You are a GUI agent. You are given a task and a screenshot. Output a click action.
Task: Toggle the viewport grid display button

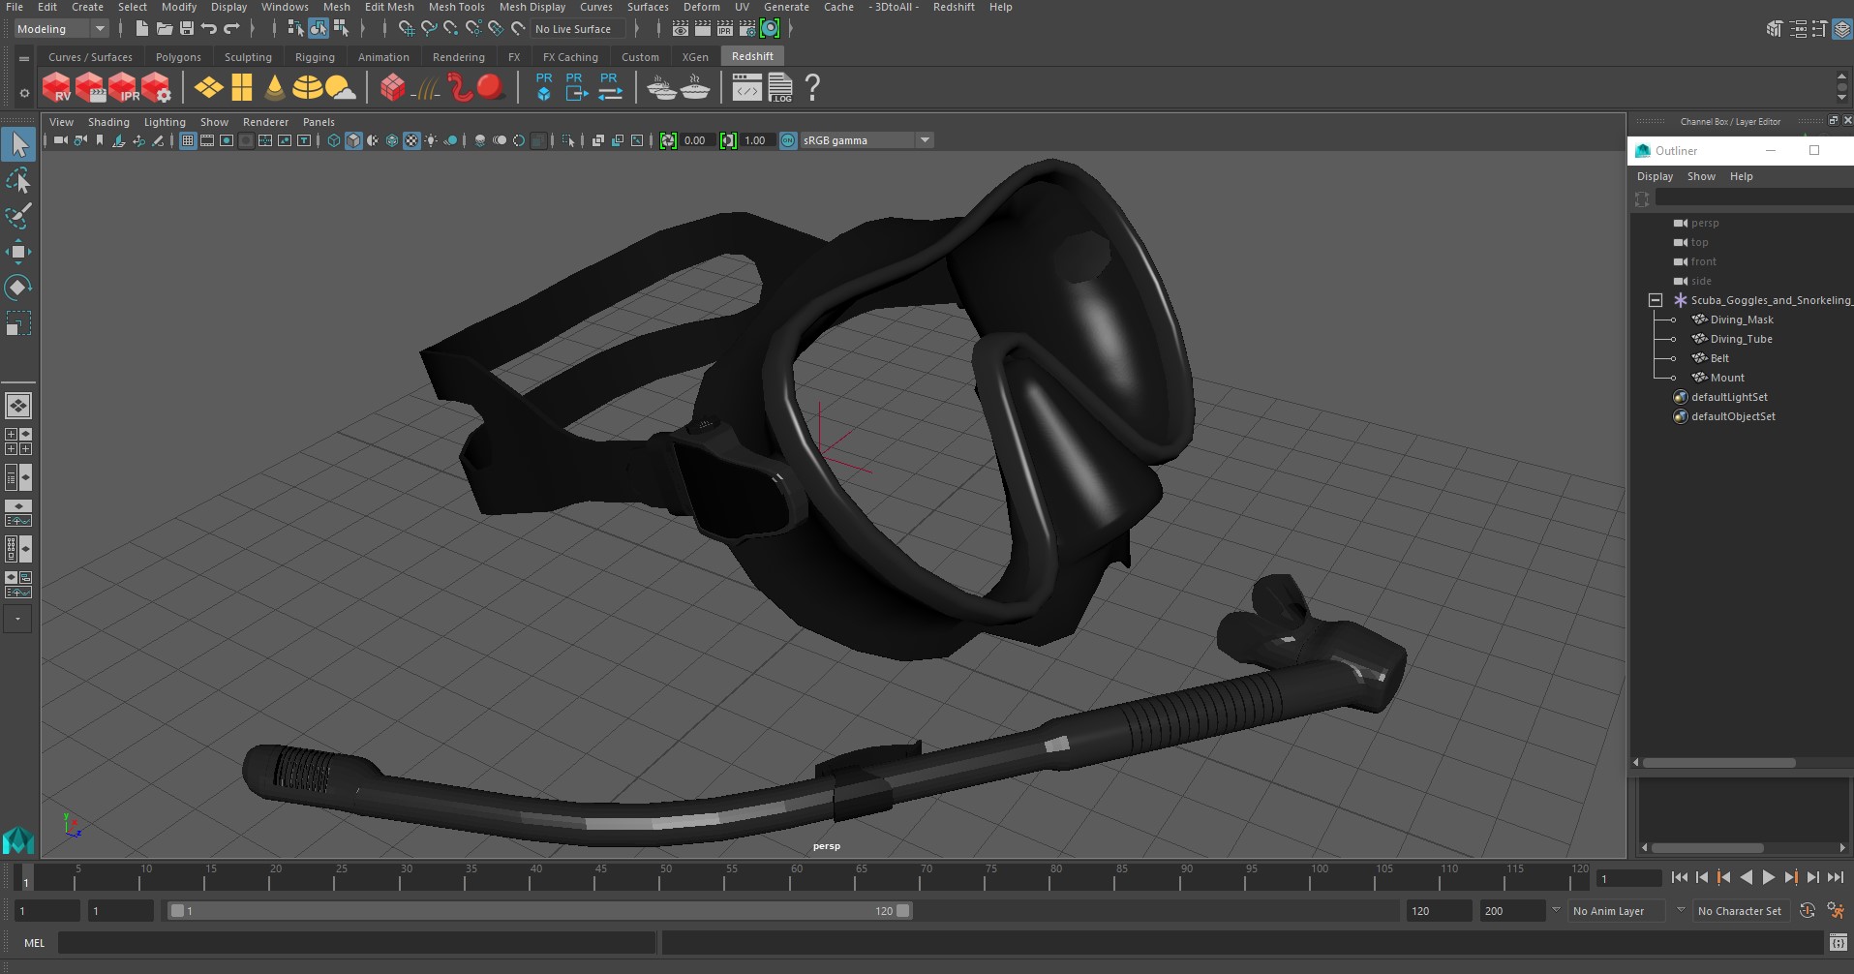[x=188, y=140]
